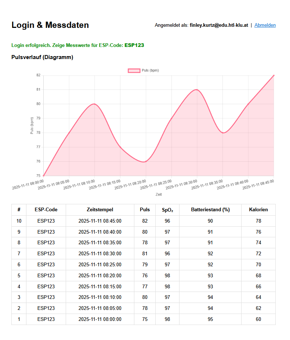The height and width of the screenshot is (340, 290).
Task: Click the Puls column header in table
Action: tap(145, 210)
